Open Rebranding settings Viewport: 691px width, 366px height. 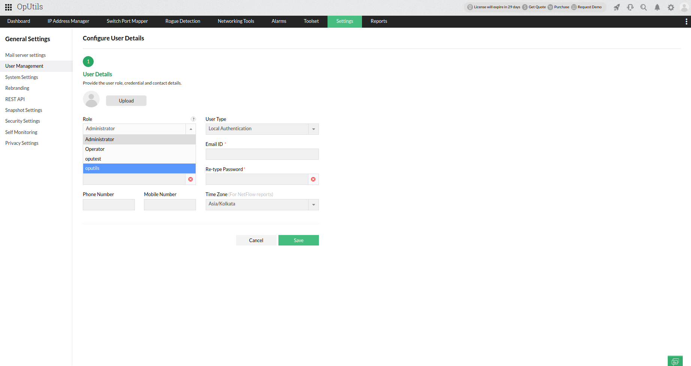pos(17,88)
